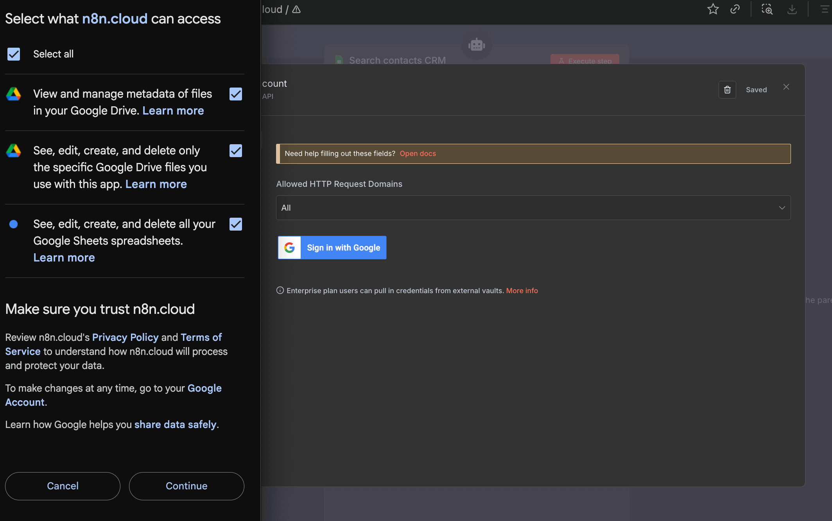Learn more about Google Sheets permission
This screenshot has height=521, width=832.
pyautogui.click(x=64, y=258)
